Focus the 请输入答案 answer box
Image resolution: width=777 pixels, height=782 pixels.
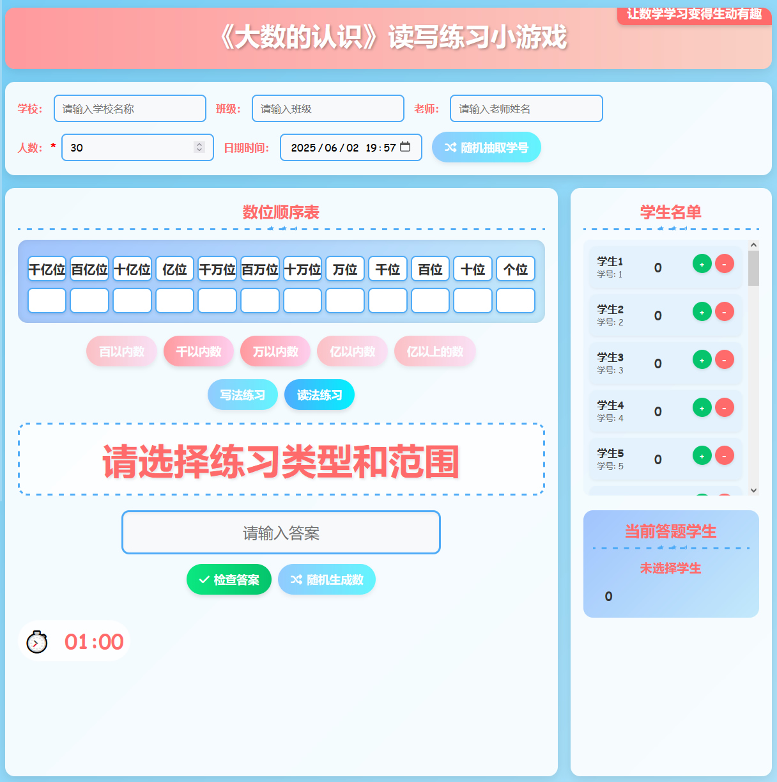click(x=281, y=532)
